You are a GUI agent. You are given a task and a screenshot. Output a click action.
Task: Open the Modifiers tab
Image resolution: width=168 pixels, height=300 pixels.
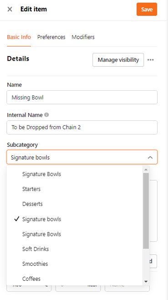pos(83,37)
